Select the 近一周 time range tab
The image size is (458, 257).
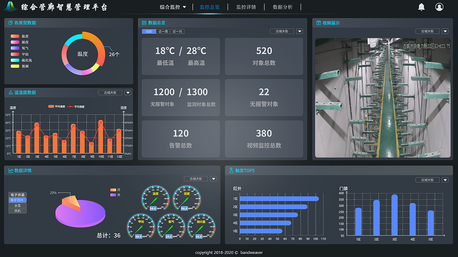163,31
